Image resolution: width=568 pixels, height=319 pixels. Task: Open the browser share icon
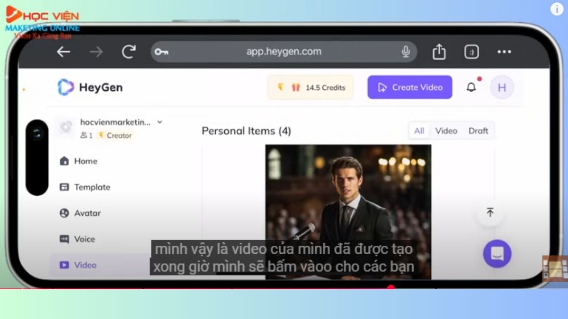click(439, 52)
